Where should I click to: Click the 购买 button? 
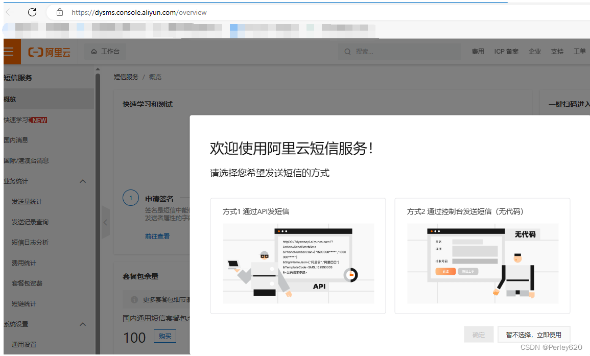(x=165, y=336)
